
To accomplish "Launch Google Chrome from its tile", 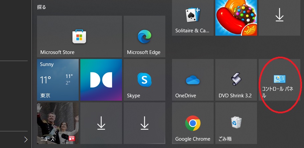I will 193,123.
